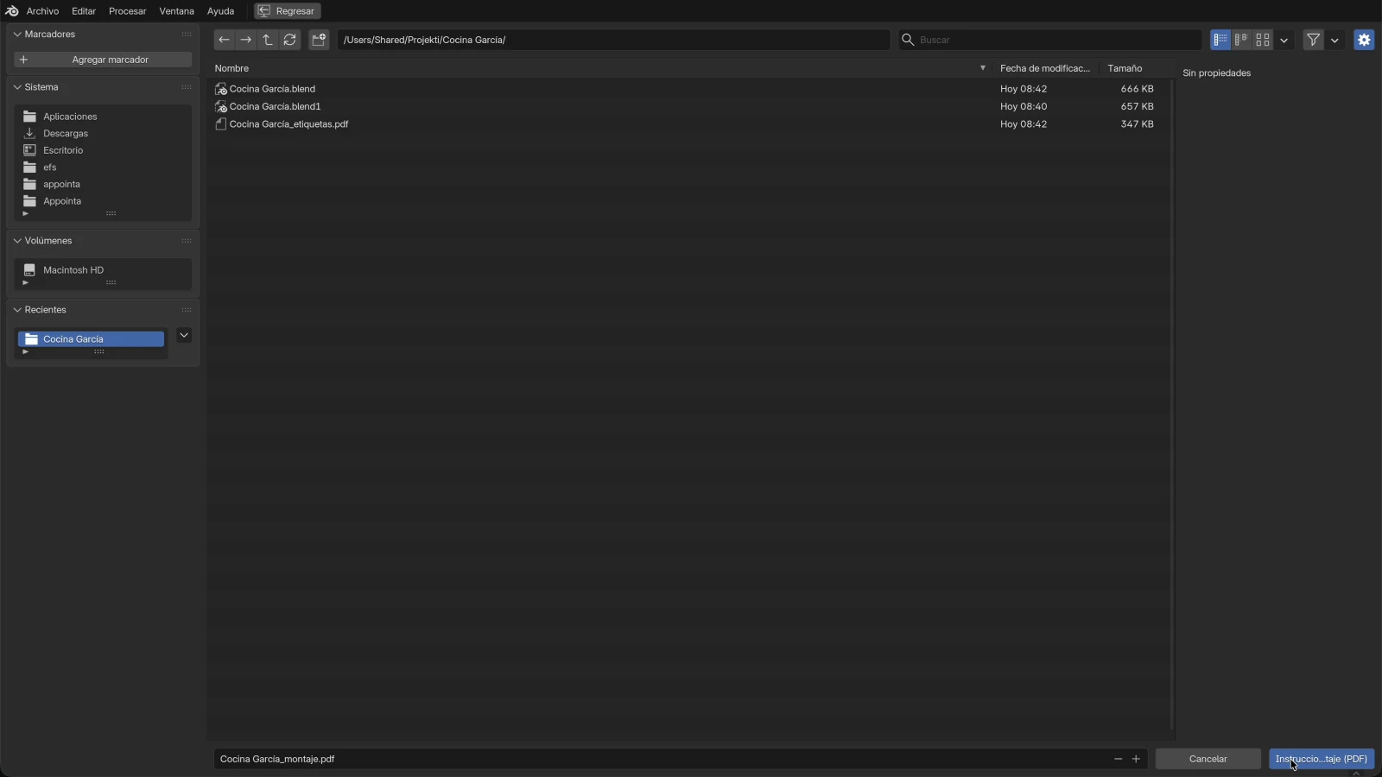Open Descargas folder
This screenshot has height=777, width=1382.
coord(102,133)
